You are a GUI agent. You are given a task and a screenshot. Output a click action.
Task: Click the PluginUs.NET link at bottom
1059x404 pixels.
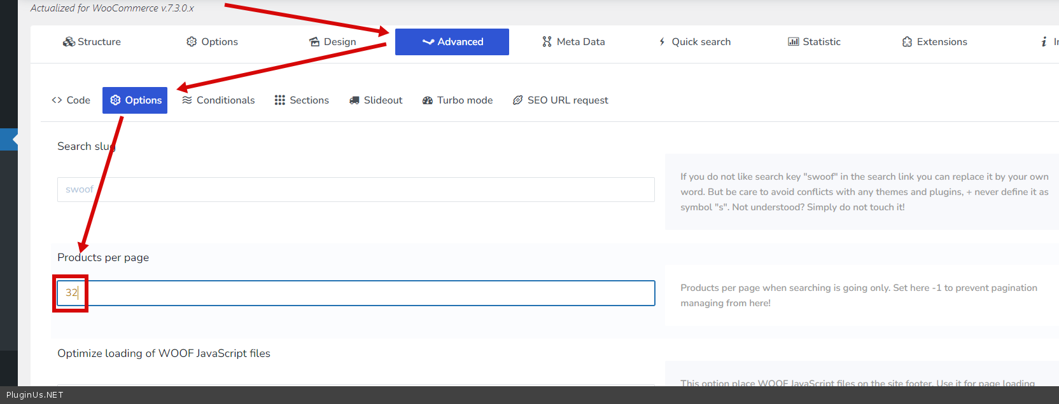coord(35,395)
